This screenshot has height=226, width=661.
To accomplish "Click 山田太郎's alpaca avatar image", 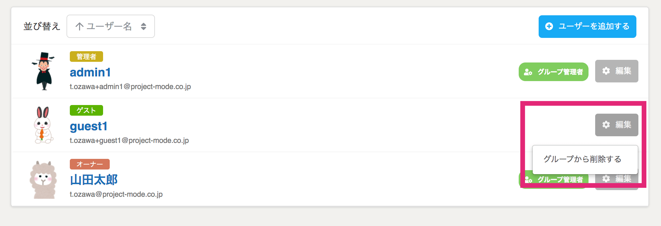I will pos(43,179).
